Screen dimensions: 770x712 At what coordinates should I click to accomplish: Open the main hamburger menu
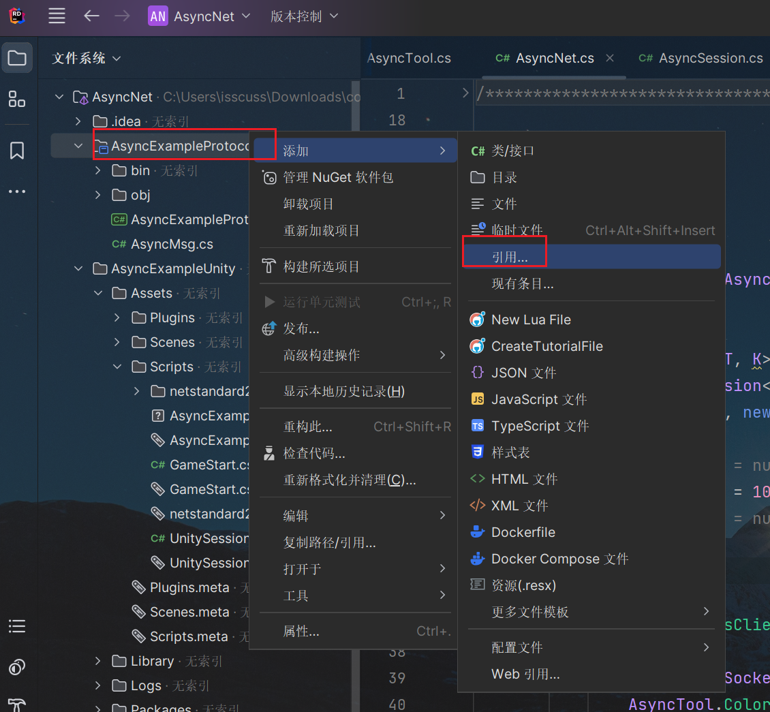coord(57,16)
